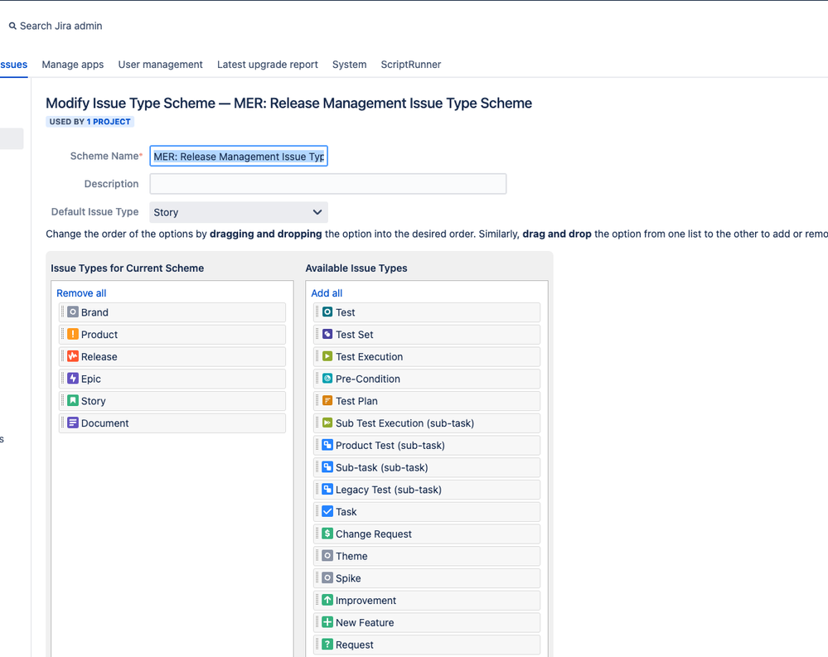Image resolution: width=828 pixels, height=657 pixels.
Task: Open the Manage apps tab
Action: 73,65
